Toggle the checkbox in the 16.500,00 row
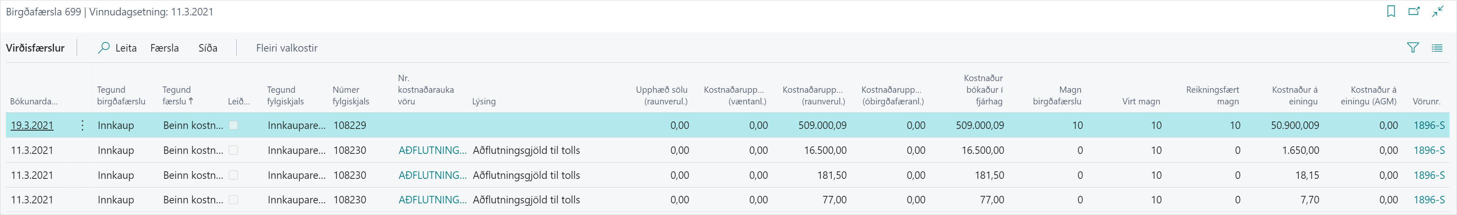The image size is (1457, 215). tap(233, 150)
